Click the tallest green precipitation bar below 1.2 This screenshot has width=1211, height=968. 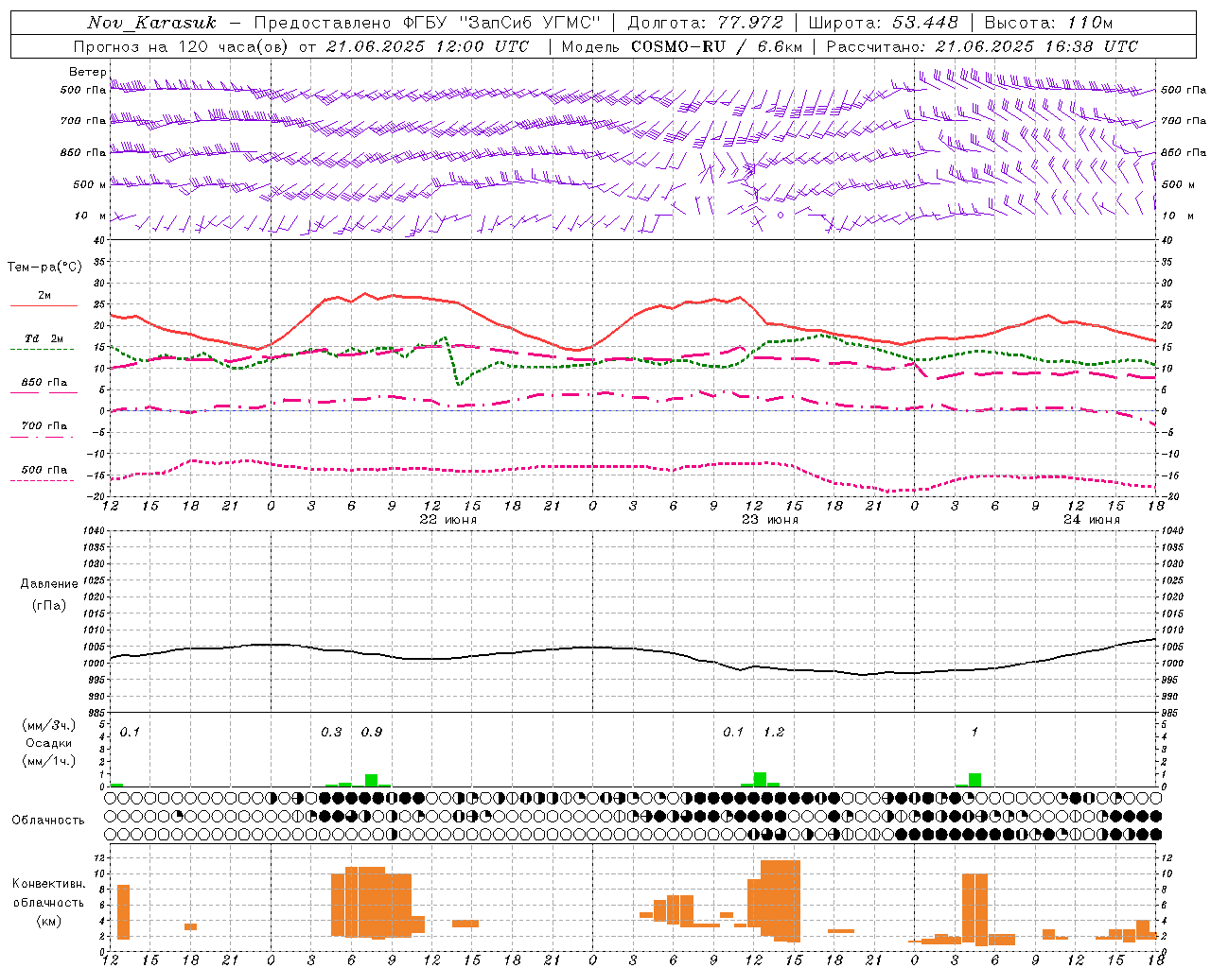[760, 779]
